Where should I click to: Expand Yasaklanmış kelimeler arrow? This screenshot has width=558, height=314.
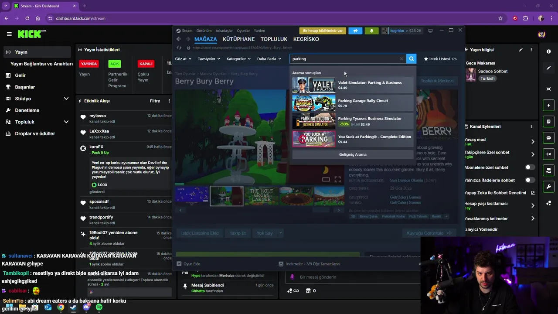coord(533,218)
